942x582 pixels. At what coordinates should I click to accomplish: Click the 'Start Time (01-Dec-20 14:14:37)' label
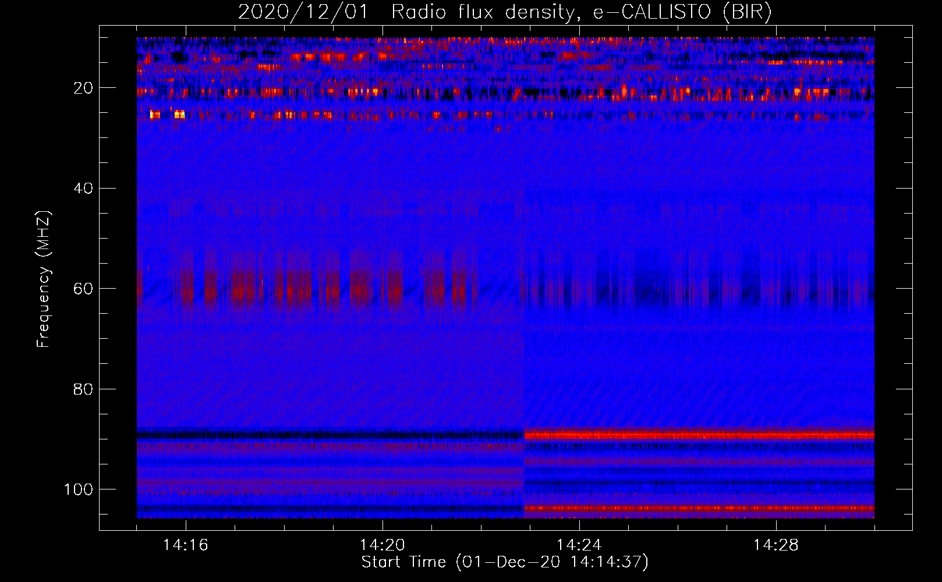[x=505, y=562]
